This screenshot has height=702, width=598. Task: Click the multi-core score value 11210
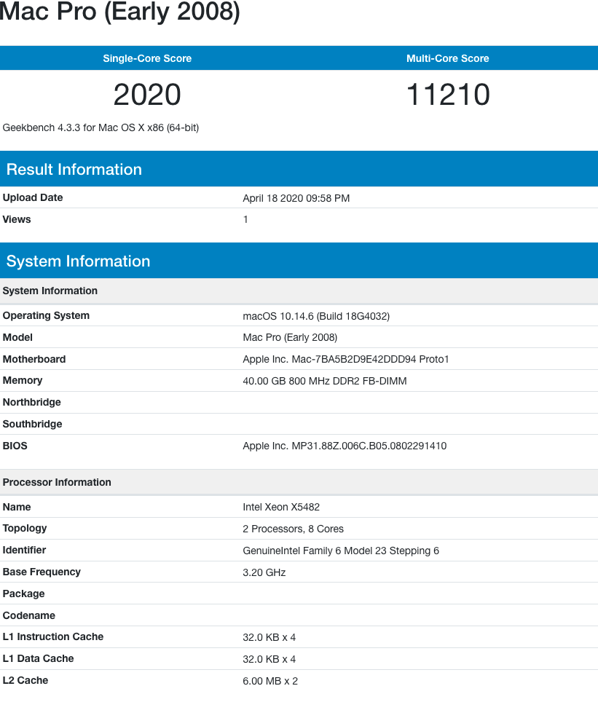coord(447,95)
